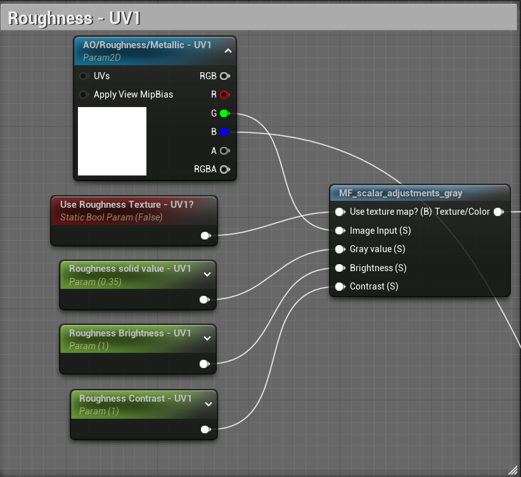Collapse the AO/Roughness/Metallic texture node
The height and width of the screenshot is (477, 521).
pos(228,51)
